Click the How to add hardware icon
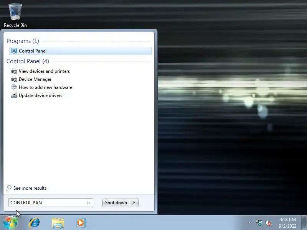This screenshot has height=230, width=307. pos(14,87)
